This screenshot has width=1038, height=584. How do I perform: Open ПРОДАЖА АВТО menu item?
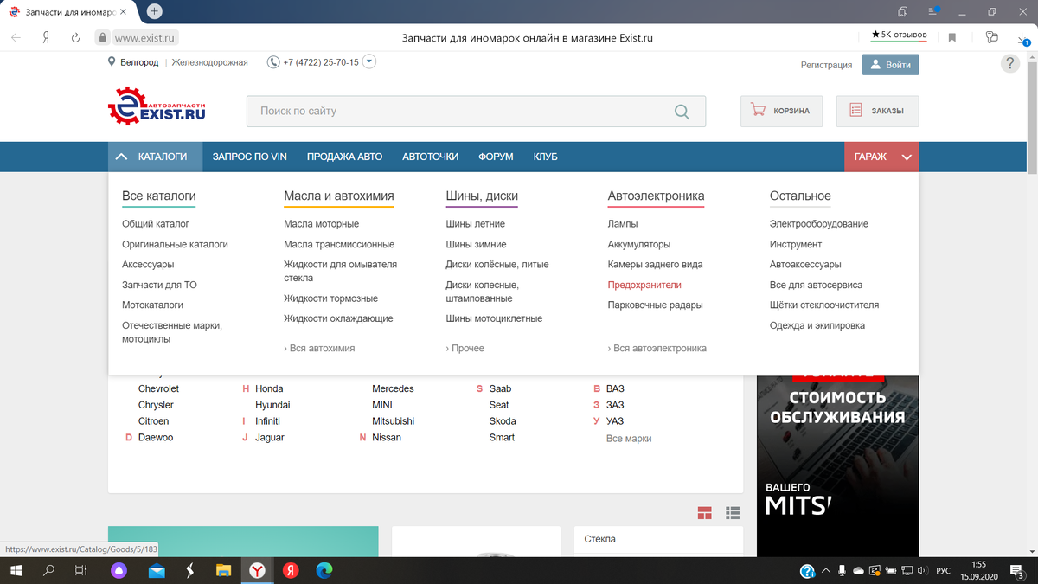(344, 157)
